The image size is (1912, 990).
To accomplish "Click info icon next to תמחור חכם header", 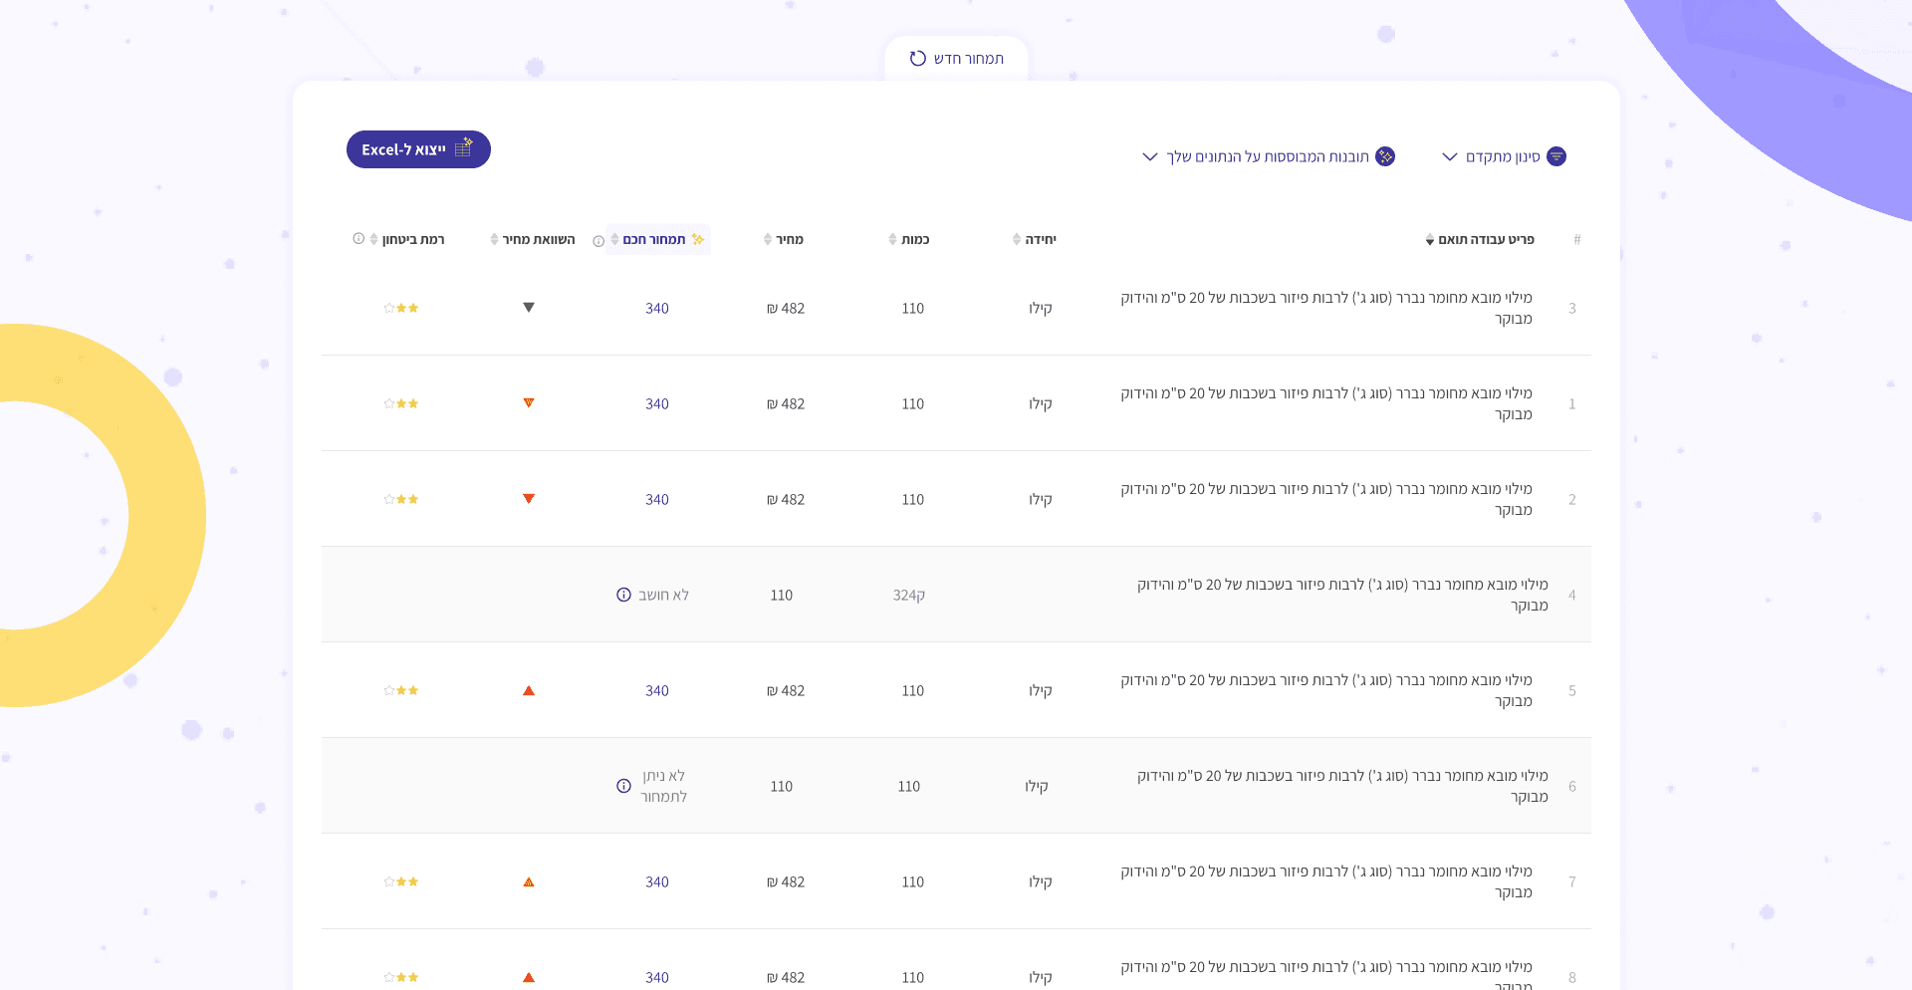I will tap(598, 241).
